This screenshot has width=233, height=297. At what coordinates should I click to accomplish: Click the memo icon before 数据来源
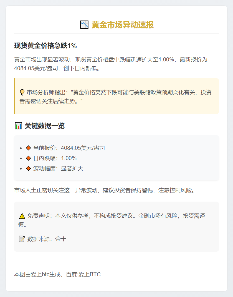pyautogui.click(x=22, y=239)
